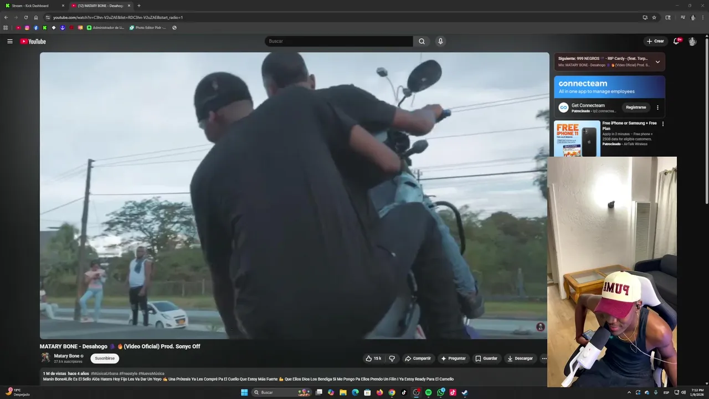Like the video with thumbs up
The width and height of the screenshot is (709, 399).
(x=373, y=359)
